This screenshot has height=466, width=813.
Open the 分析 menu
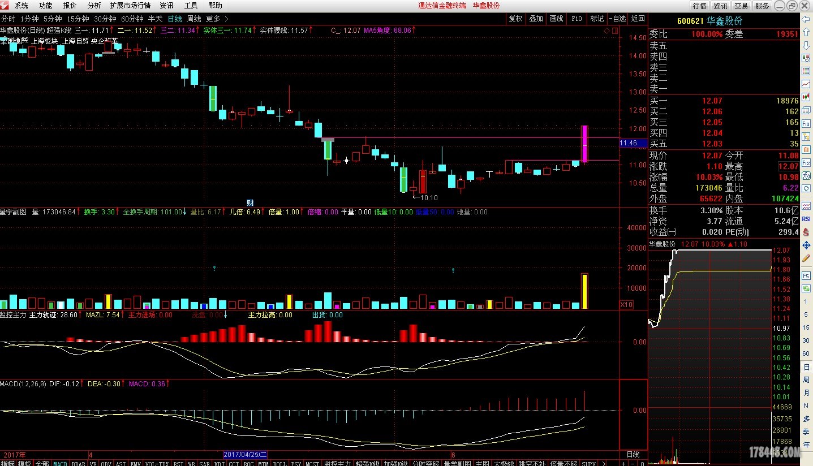[x=94, y=6]
